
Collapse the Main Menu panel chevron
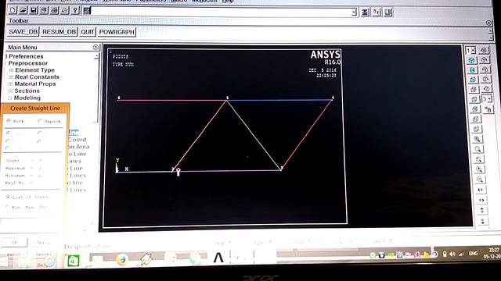click(96, 47)
